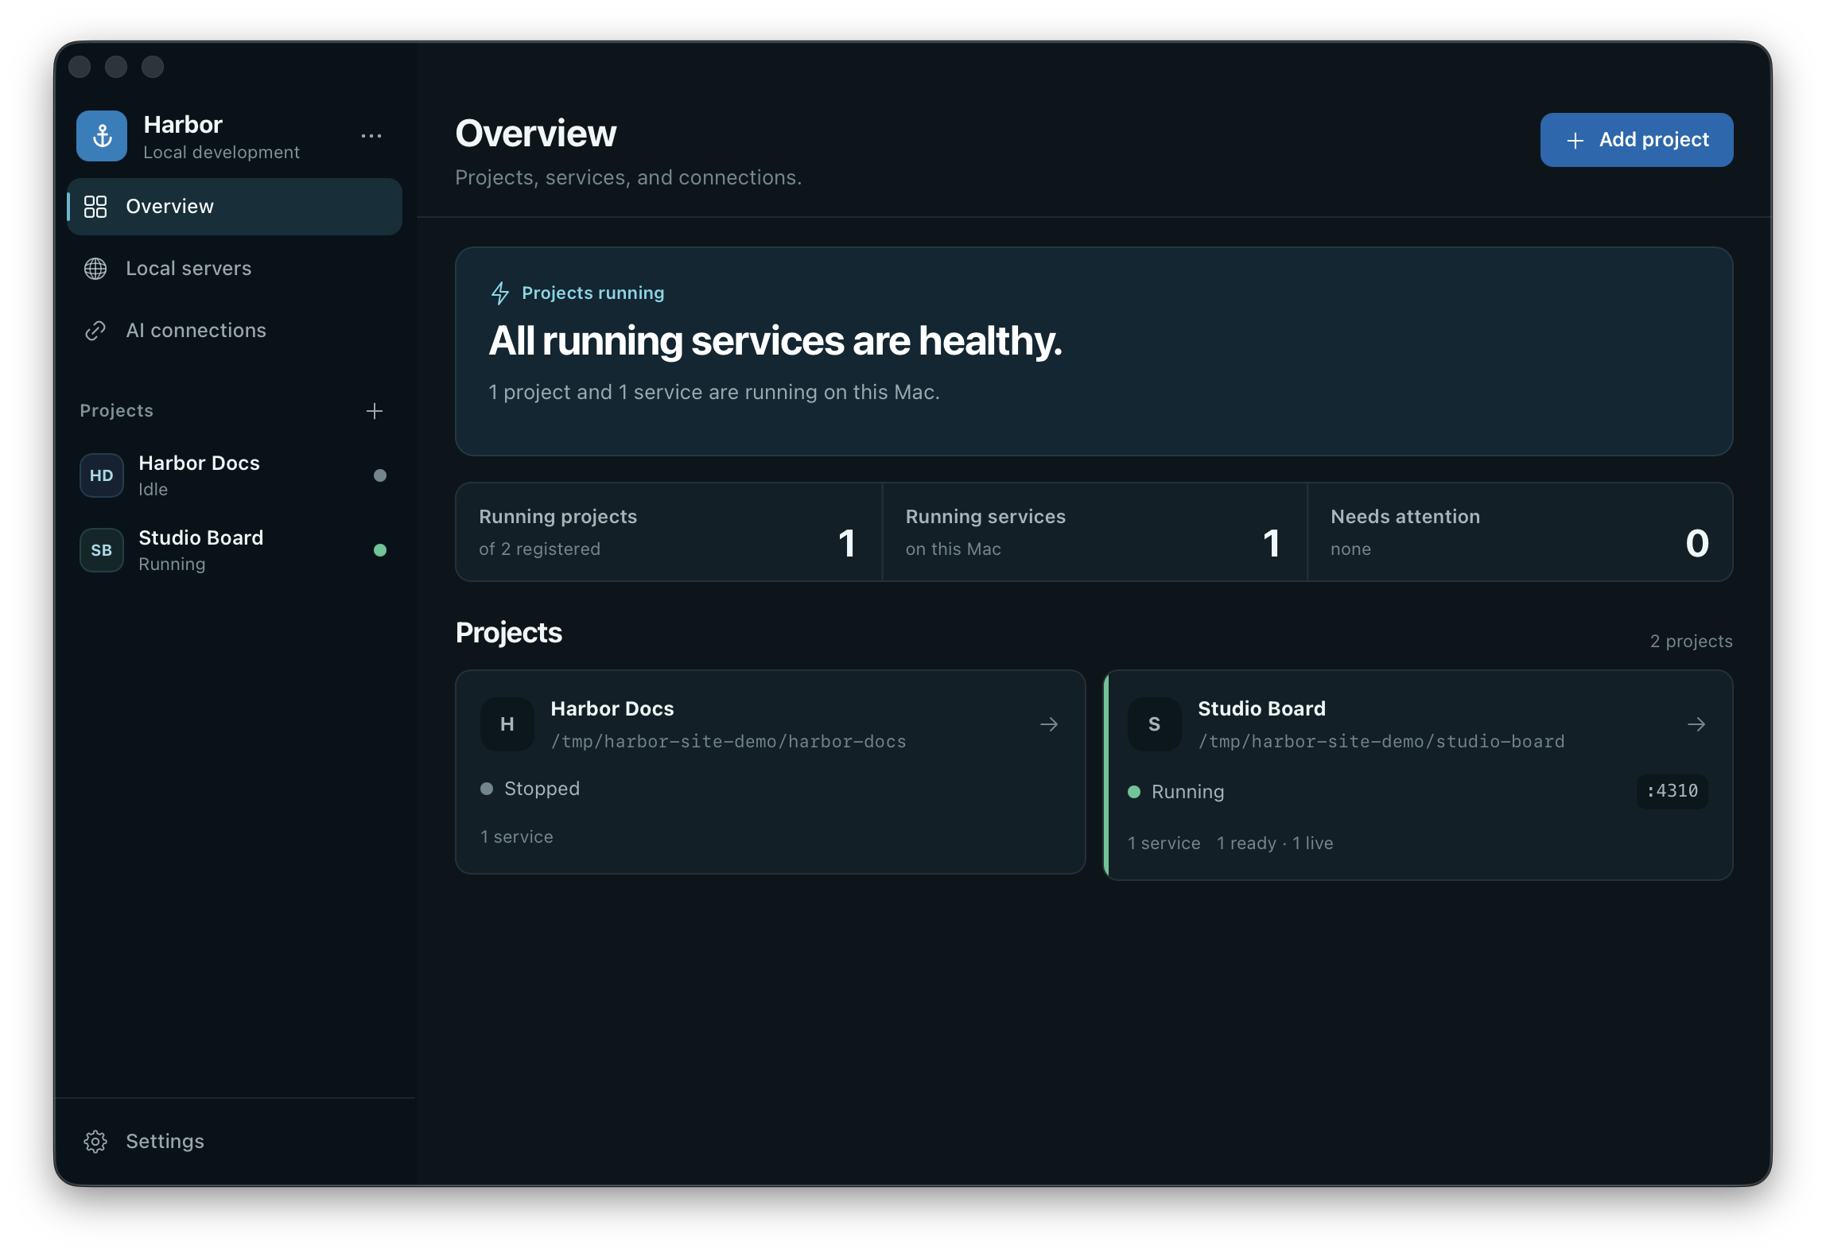The image size is (1826, 1253).
Task: Click the Overview page heading
Action: point(536,134)
